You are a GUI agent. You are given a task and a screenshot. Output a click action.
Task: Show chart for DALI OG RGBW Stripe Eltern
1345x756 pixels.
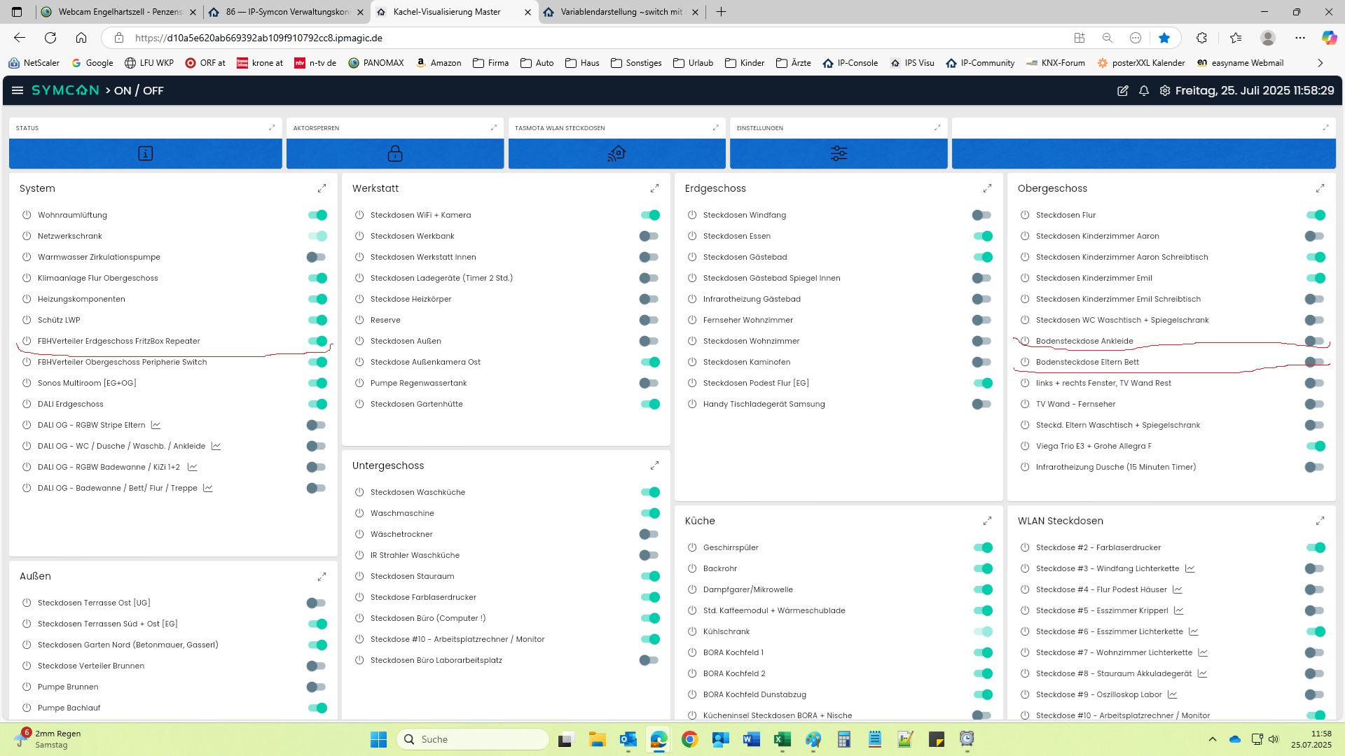click(156, 425)
